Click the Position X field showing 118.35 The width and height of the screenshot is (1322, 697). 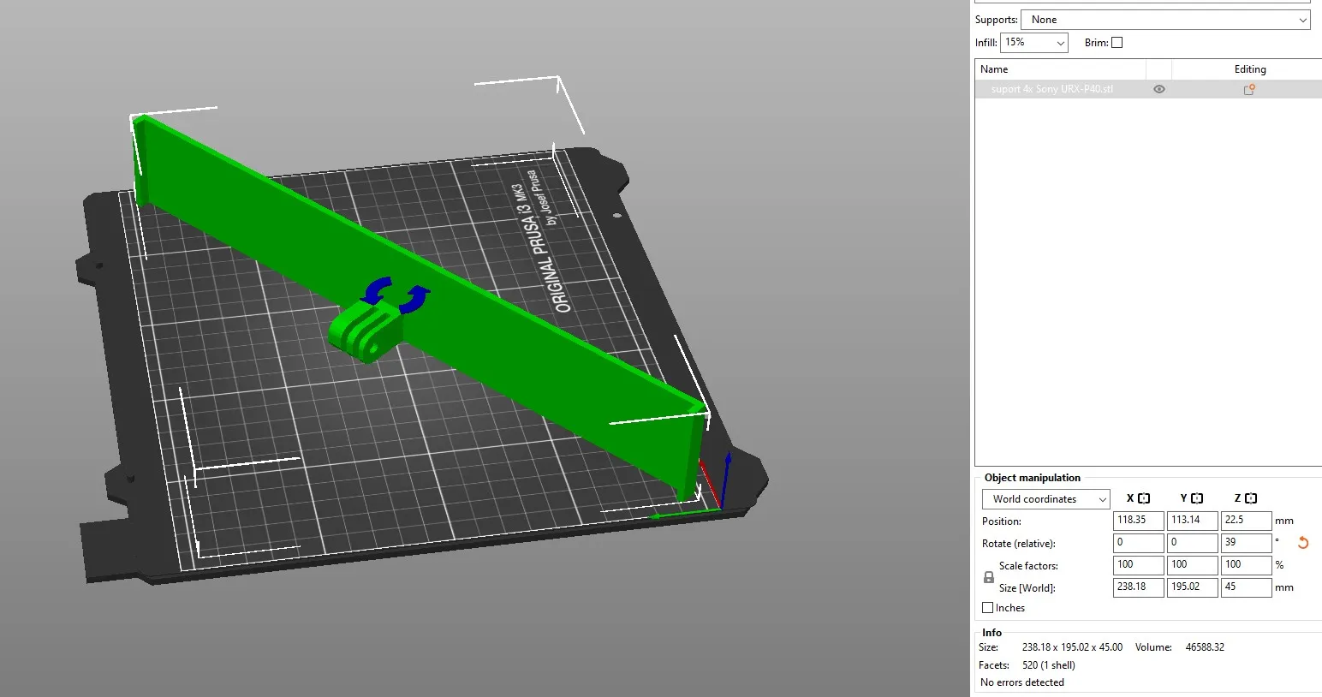point(1138,521)
